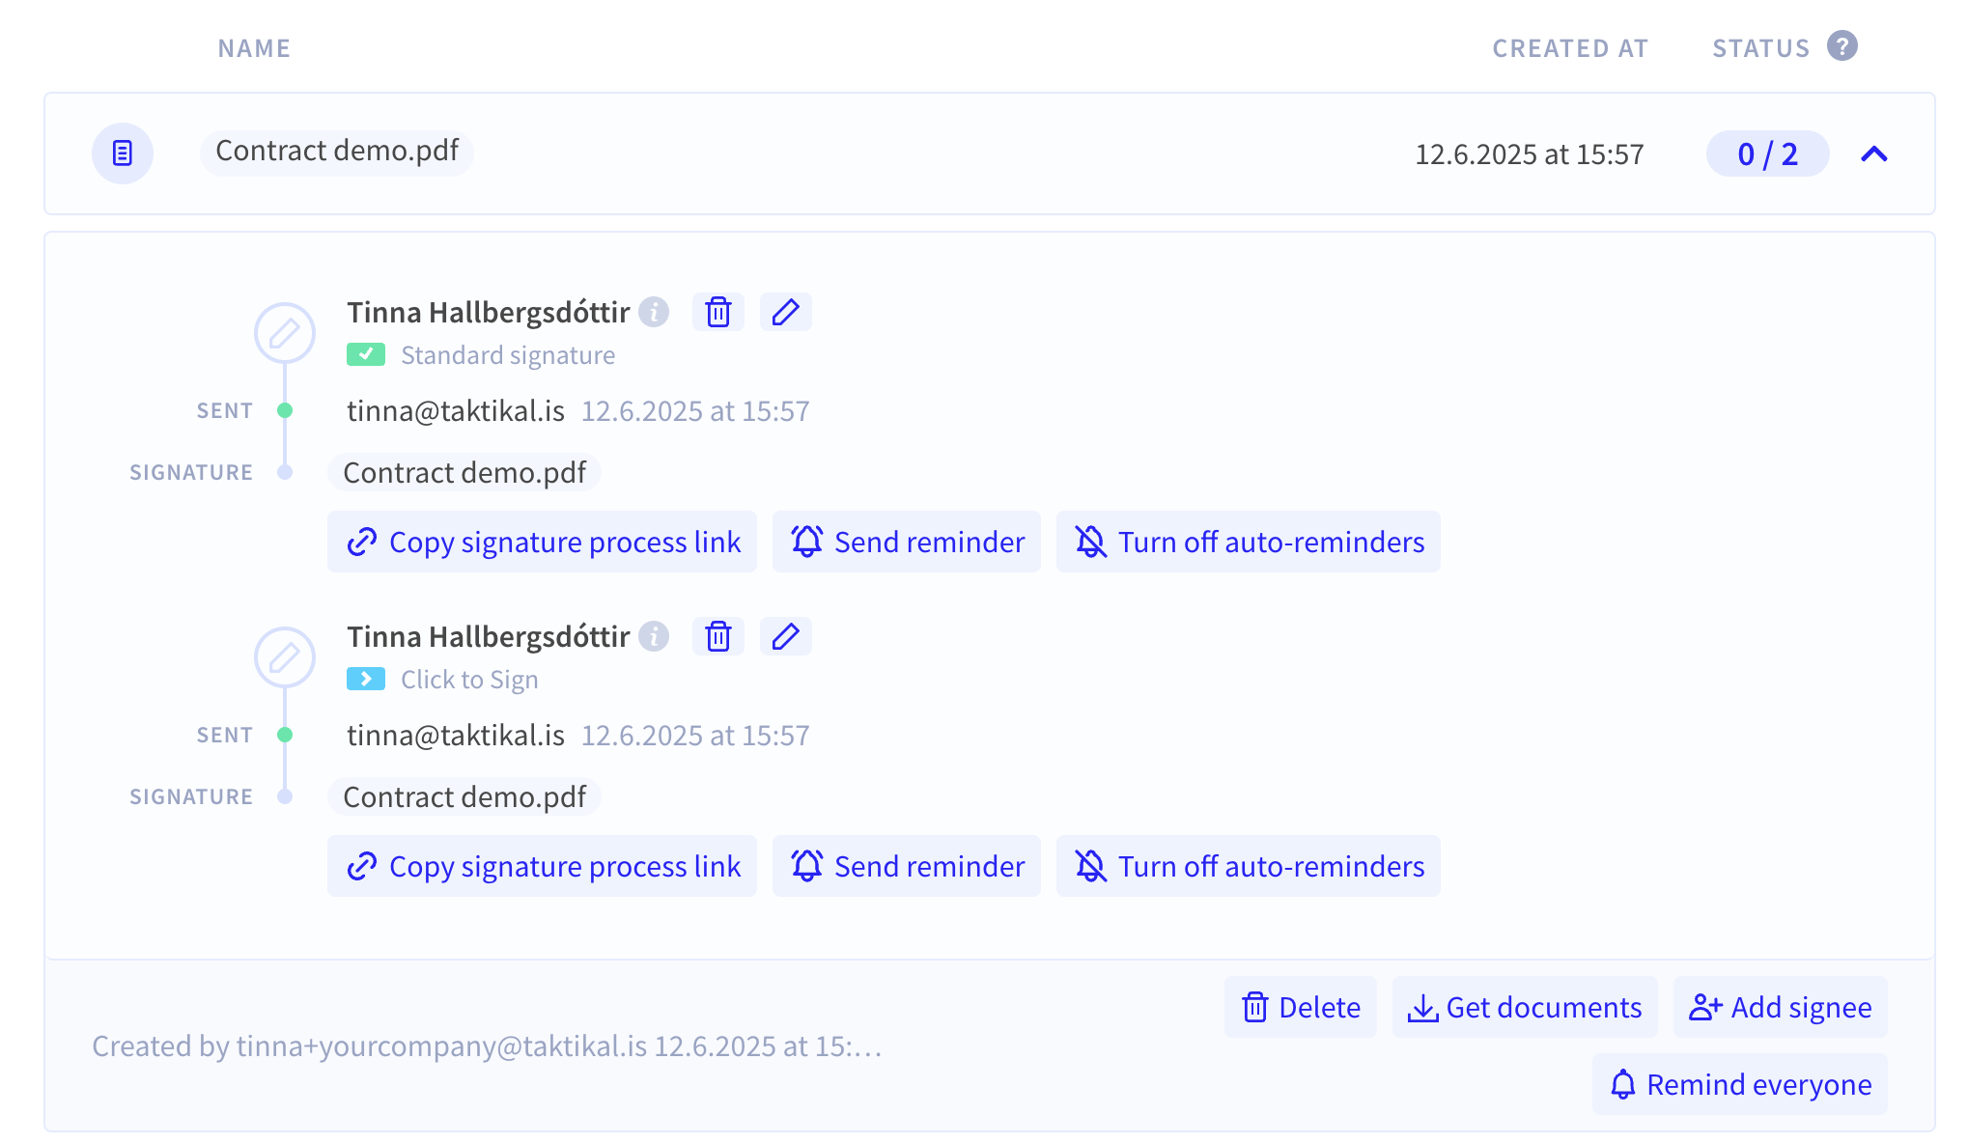Viewport: 1968px width, 1143px height.
Task: Click Add signee button
Action: (x=1781, y=1007)
